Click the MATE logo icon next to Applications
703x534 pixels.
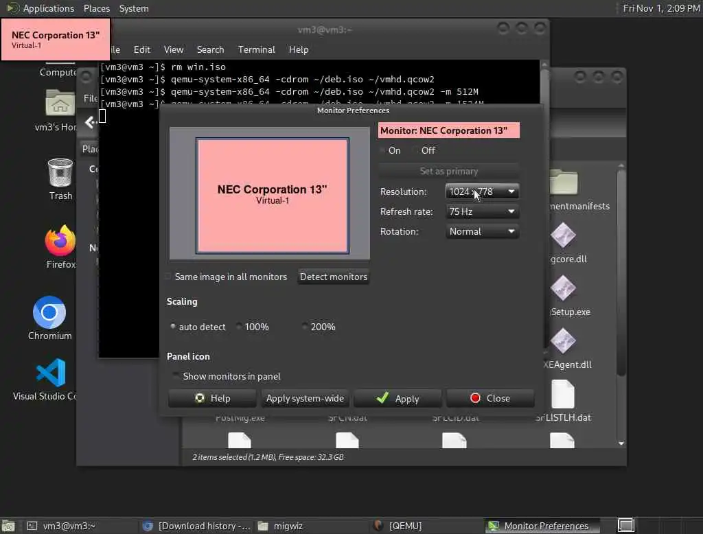coord(12,8)
